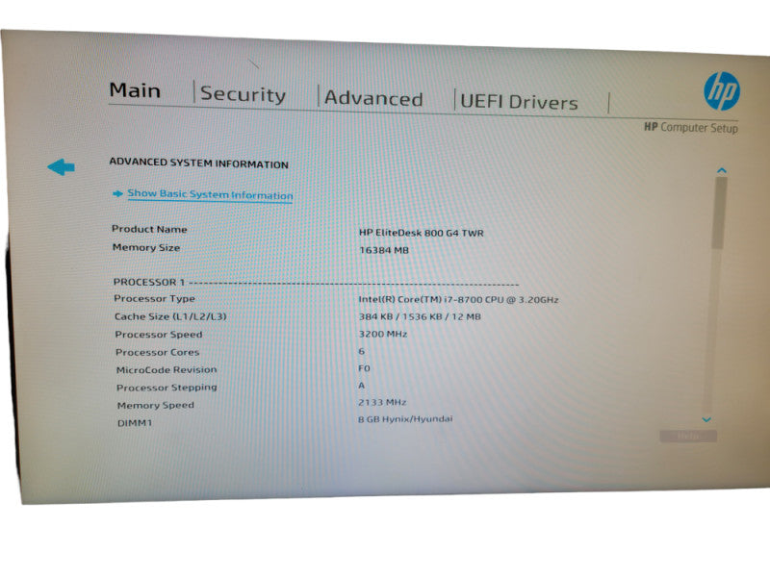The image size is (770, 577).
Task: Switch to the Security tab
Action: [x=243, y=94]
